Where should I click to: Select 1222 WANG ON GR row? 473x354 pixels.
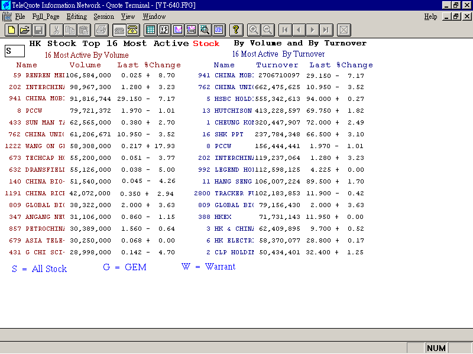(x=90, y=146)
